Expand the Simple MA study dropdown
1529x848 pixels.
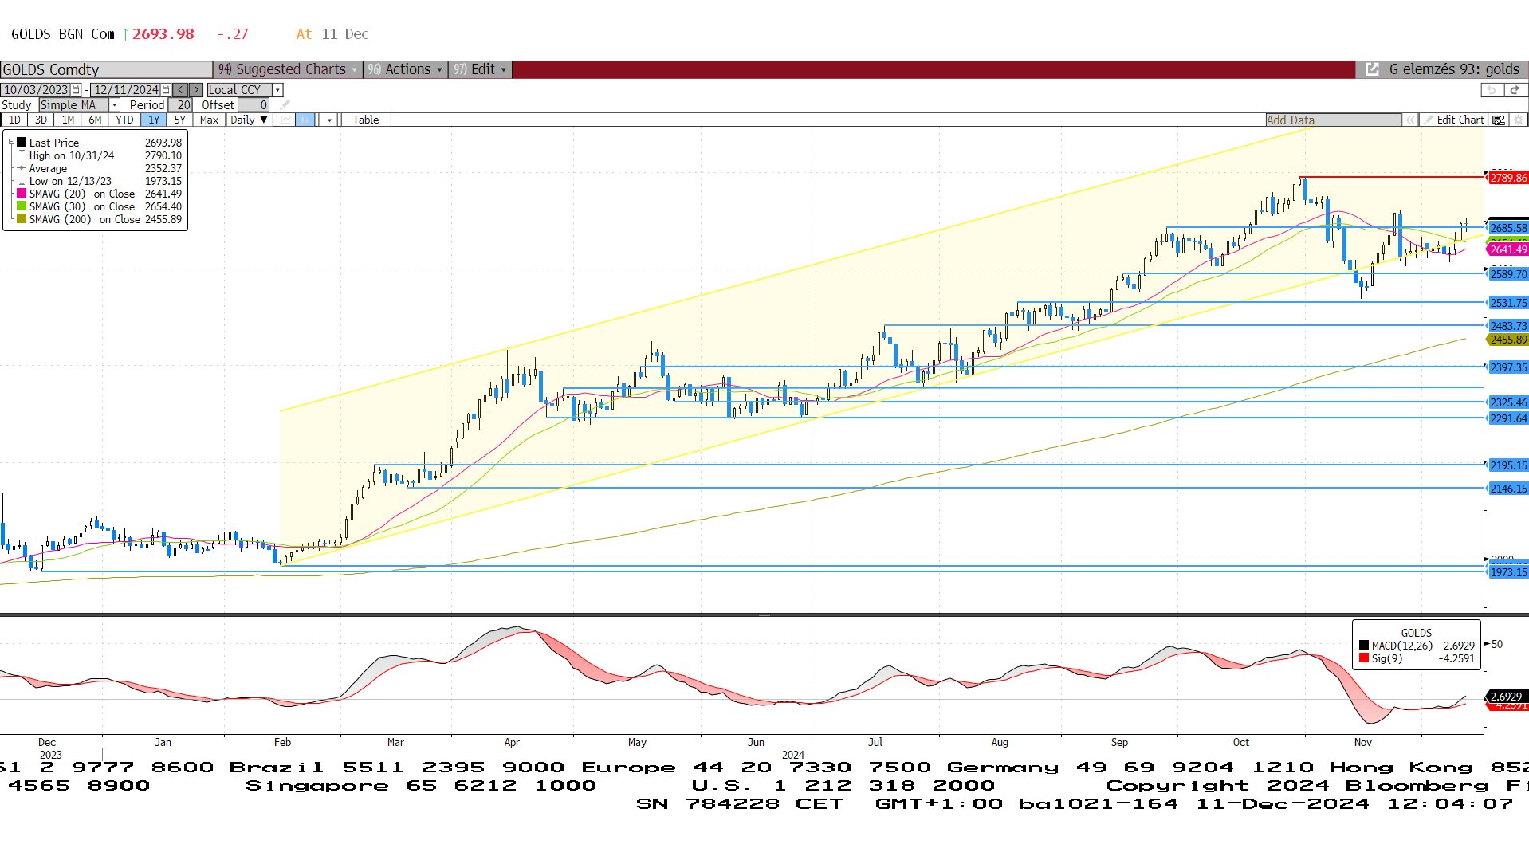point(114,105)
